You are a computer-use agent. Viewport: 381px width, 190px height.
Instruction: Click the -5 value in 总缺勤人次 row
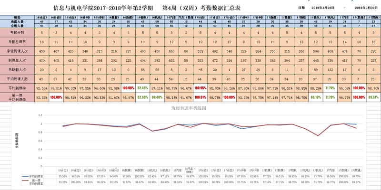[201, 70]
